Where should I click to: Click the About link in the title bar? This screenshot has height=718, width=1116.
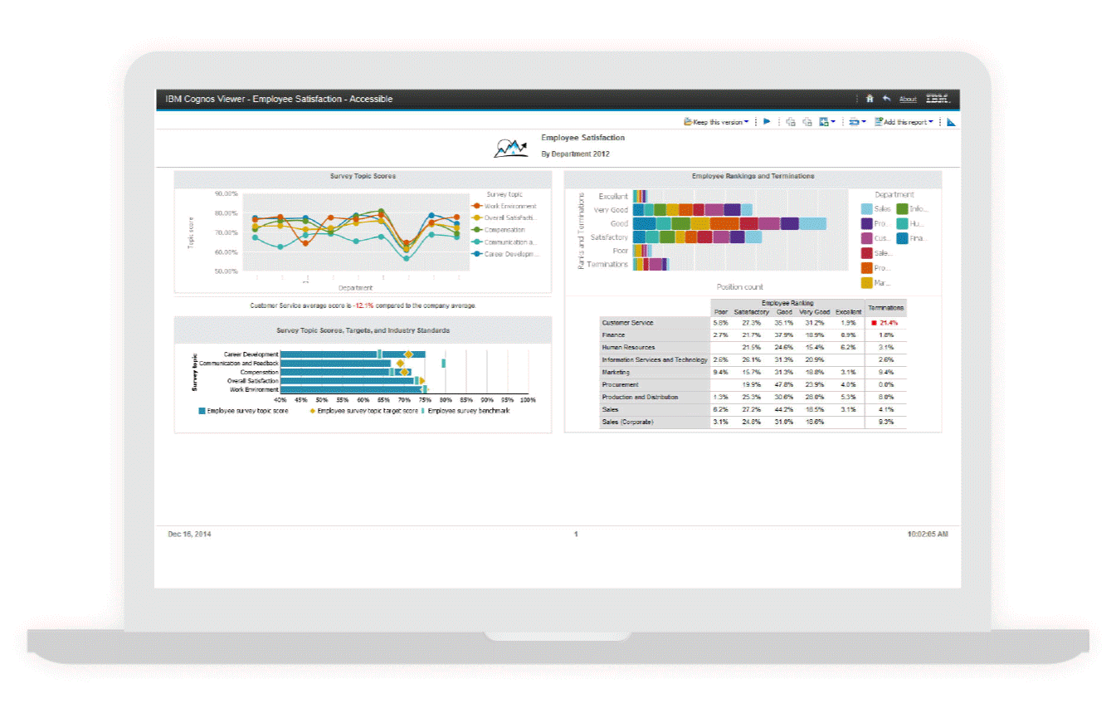coord(907,100)
